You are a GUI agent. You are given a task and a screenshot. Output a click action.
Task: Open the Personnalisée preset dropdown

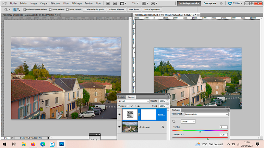(206, 115)
